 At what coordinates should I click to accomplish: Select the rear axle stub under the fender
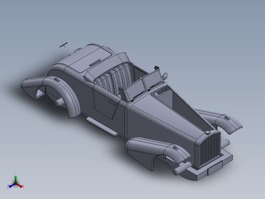[59, 103]
